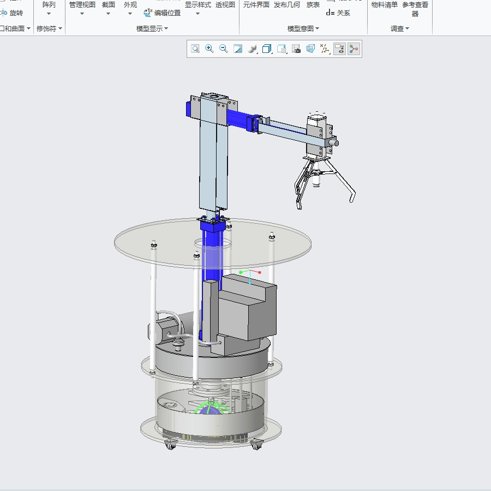Expand the 调查 group dropdown
Screen dimensions: 491x491
400,29
